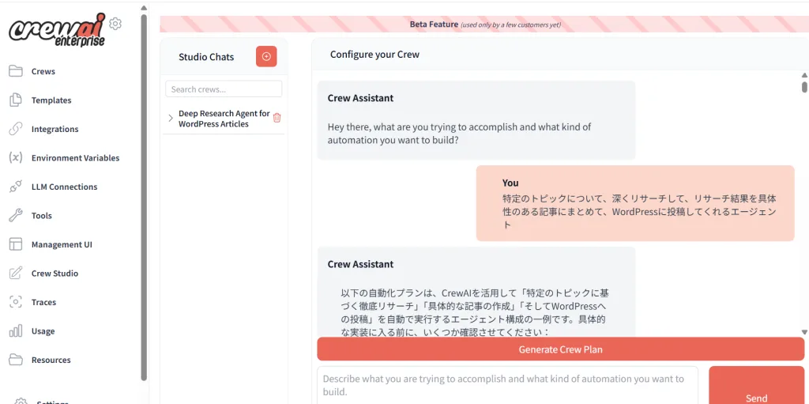This screenshot has width=809, height=404.
Task: Click the Crews folder icon
Action: 16,71
